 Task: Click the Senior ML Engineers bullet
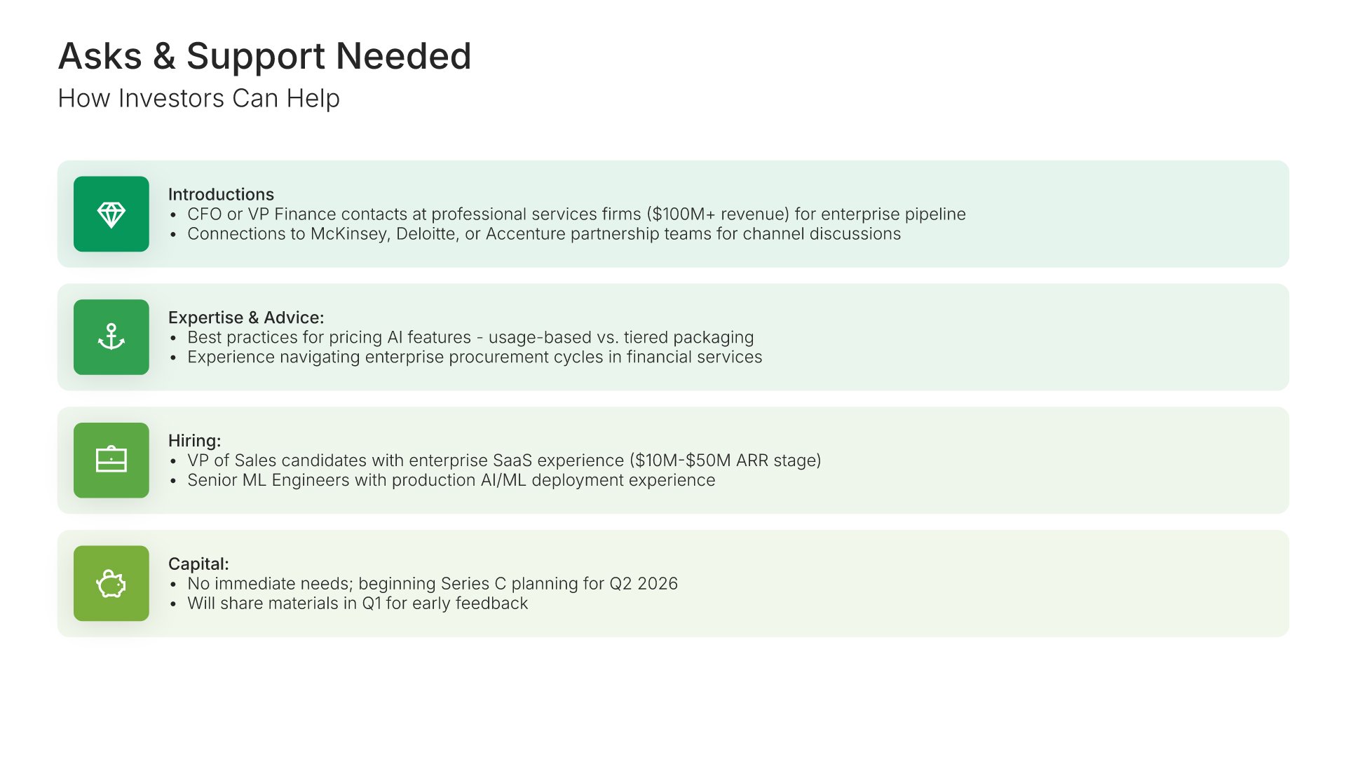click(451, 480)
